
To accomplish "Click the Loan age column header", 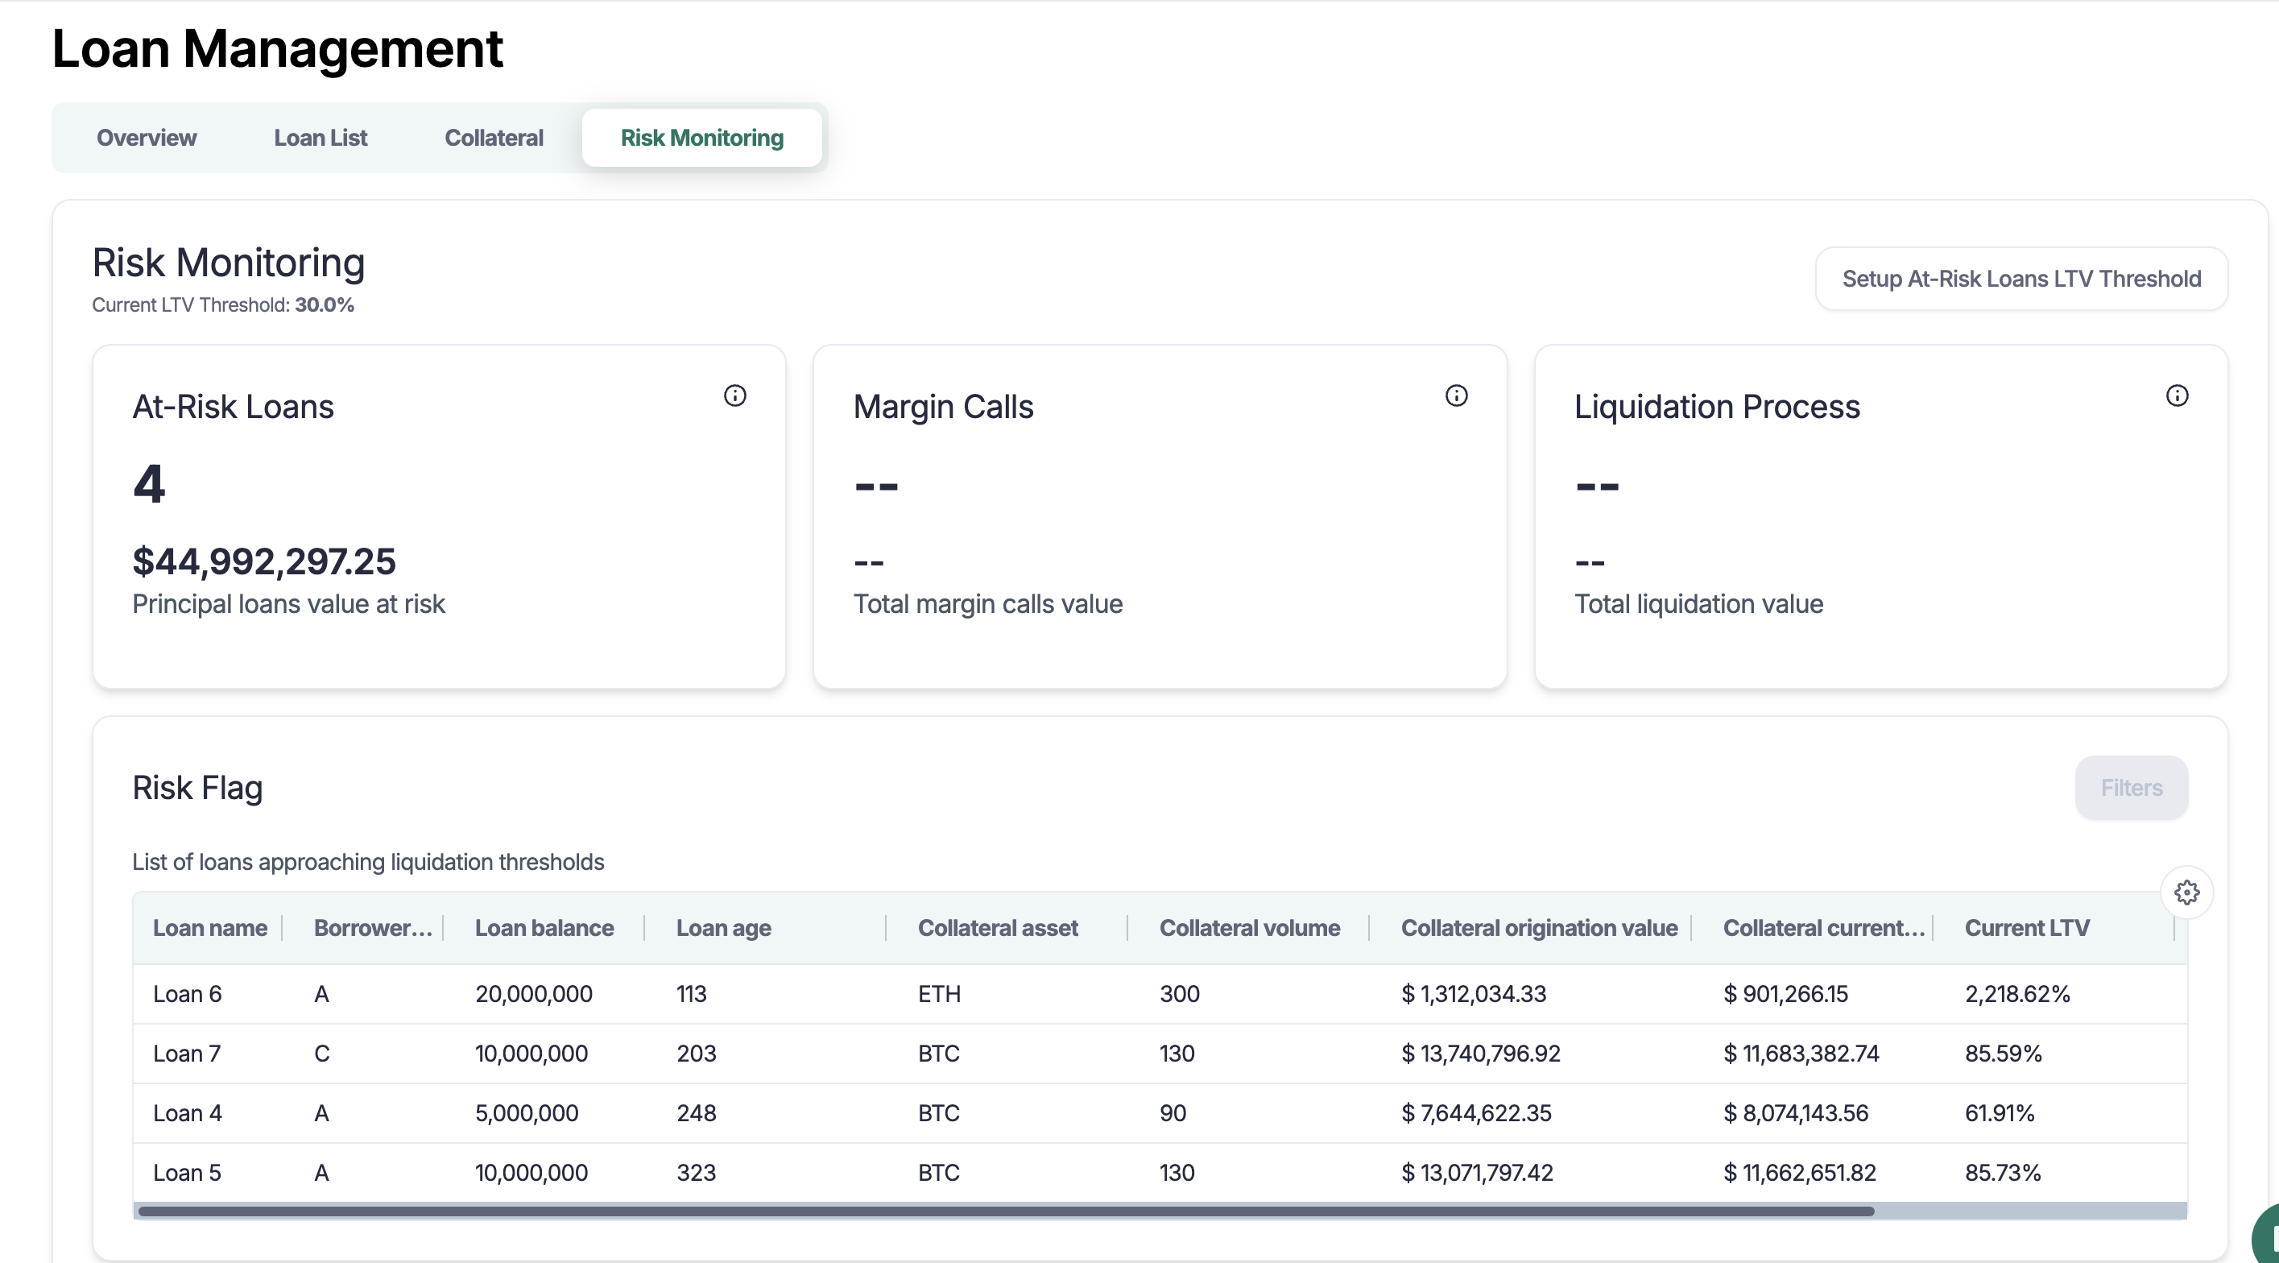I will click(x=723, y=928).
